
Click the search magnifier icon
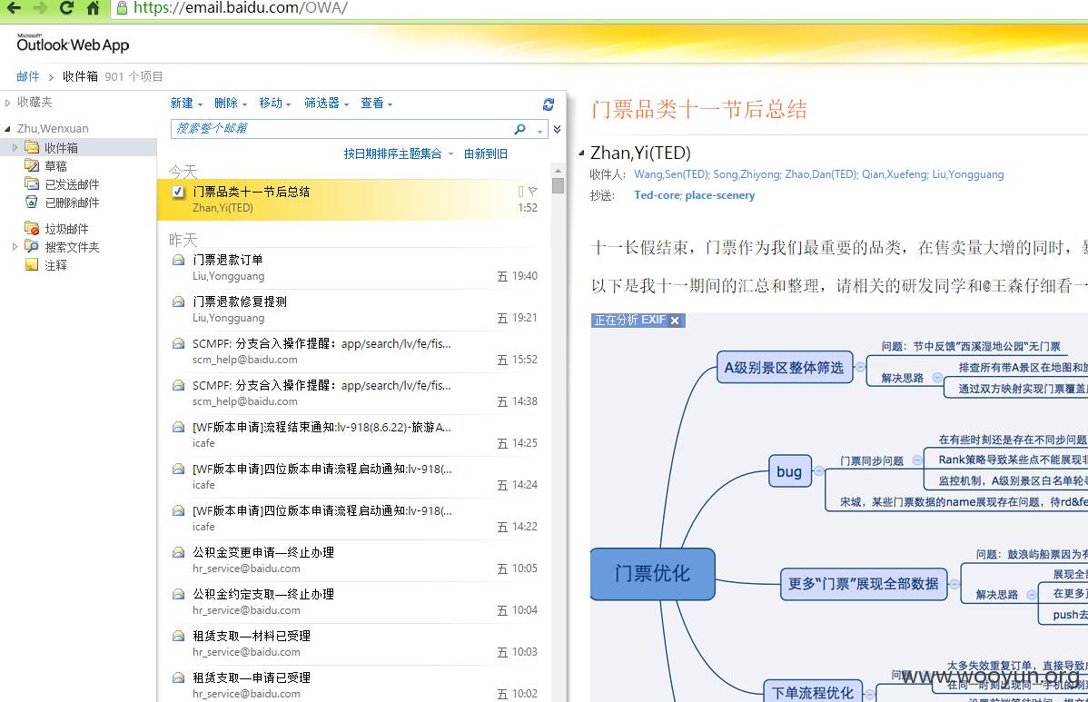519,129
